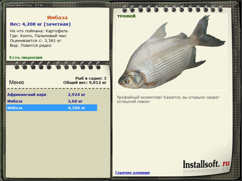
Task: Click the Рыб в садке: 3 counter
Action: 91,78
